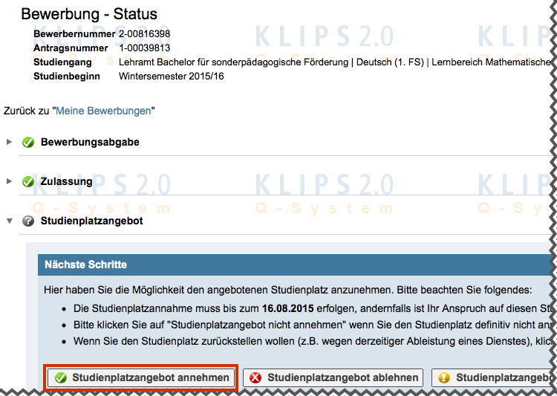Click green checkmark icon beside Zulassung
Image resolution: width=557 pixels, height=396 pixels.
point(28,181)
